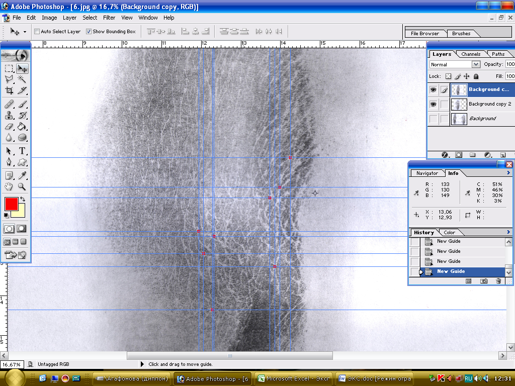
Task: Click the Eyedropper tool
Action: (x=22, y=175)
